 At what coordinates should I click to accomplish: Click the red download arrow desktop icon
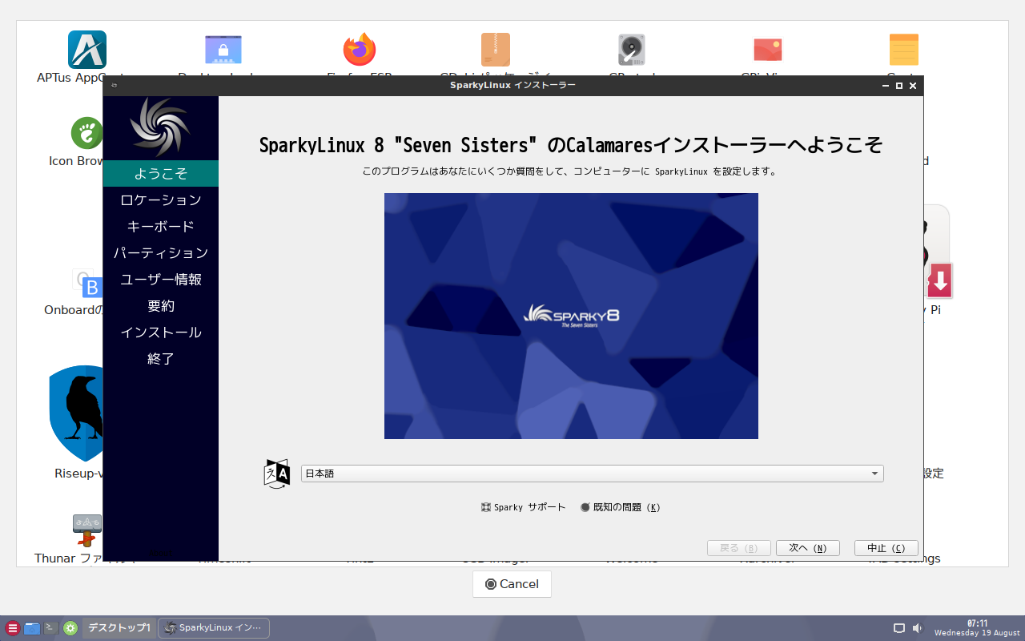pos(939,281)
